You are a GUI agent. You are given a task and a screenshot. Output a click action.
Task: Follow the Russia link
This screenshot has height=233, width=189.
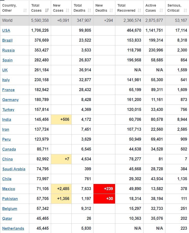pyautogui.click(x=8, y=50)
